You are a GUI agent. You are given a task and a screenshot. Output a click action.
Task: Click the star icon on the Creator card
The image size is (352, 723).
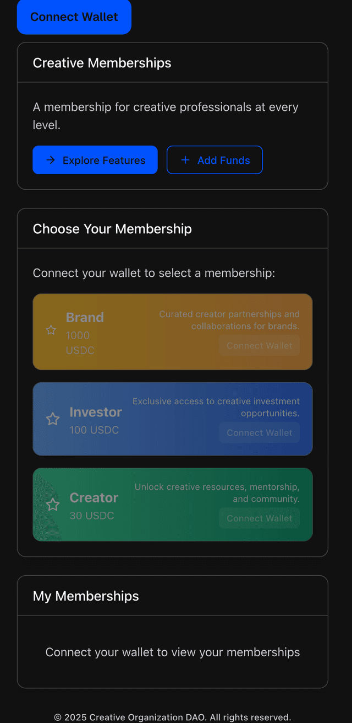pyautogui.click(x=52, y=505)
